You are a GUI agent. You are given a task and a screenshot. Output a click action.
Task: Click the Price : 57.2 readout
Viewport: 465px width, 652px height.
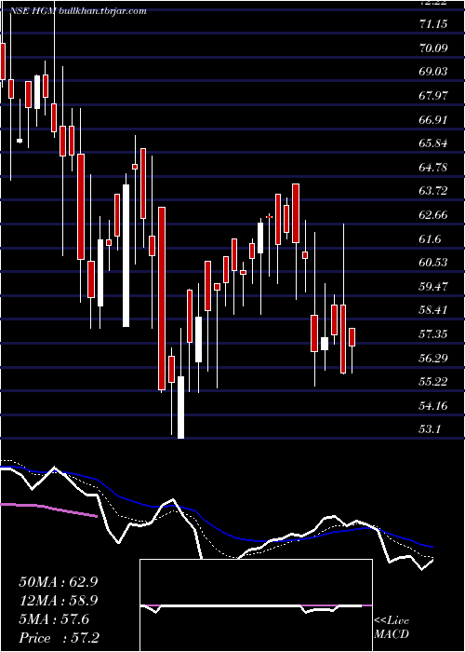[59, 638]
